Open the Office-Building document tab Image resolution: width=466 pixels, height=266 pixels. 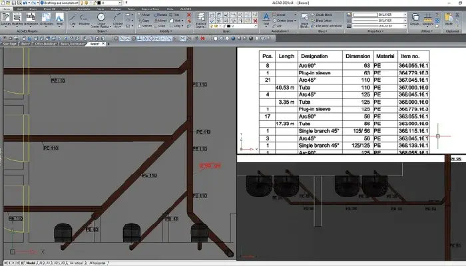(x=45, y=44)
